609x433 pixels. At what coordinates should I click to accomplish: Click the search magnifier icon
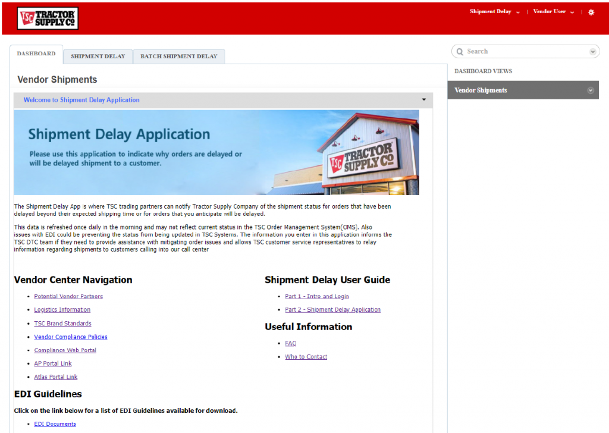[460, 52]
